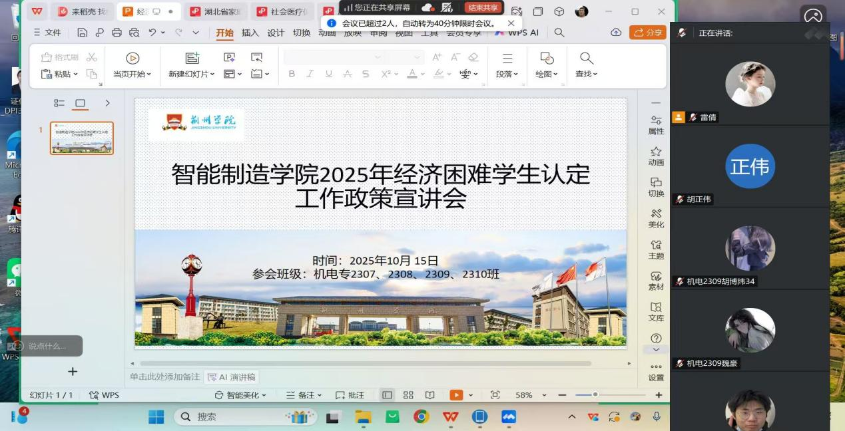This screenshot has width=845, height=431.
Task: Click the save icon in quick access toolbar
Action: (x=83, y=33)
